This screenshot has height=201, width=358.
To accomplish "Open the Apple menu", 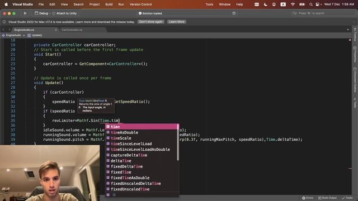I will (6, 4).
